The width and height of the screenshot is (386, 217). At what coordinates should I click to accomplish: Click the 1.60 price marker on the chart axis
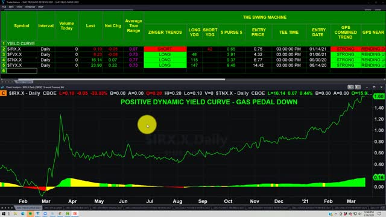pos(379,96)
